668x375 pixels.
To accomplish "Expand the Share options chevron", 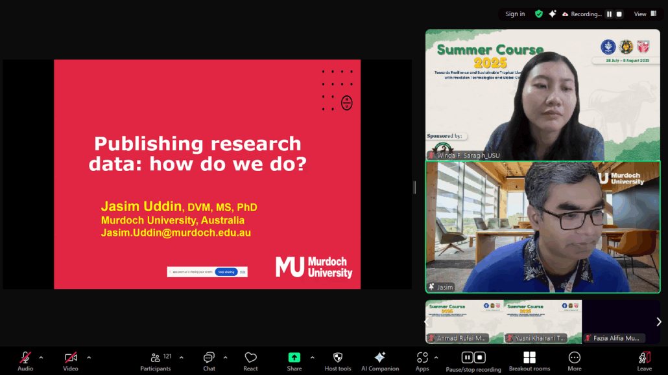I will pos(312,358).
